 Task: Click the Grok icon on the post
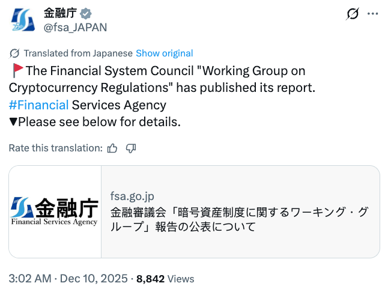tap(353, 13)
